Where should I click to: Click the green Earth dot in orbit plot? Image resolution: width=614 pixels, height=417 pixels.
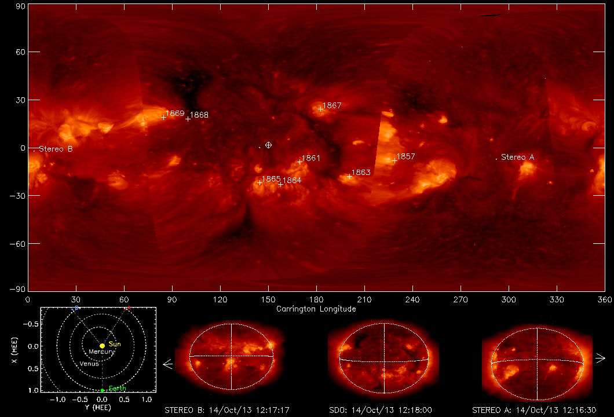click(102, 390)
